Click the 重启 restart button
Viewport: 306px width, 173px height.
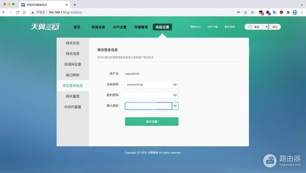click(254, 27)
